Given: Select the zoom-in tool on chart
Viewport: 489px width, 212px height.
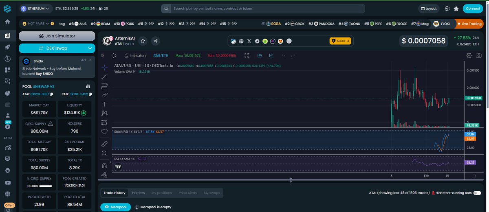Looking at the screenshot, I should [x=104, y=153].
